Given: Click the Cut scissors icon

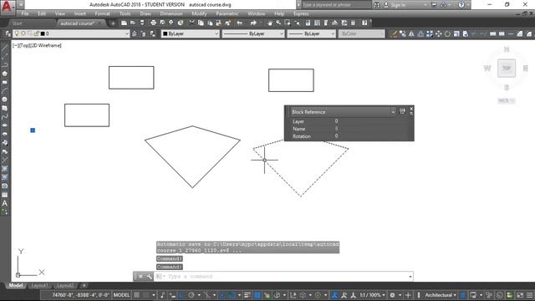Looking at the screenshot, I should [191, 23].
